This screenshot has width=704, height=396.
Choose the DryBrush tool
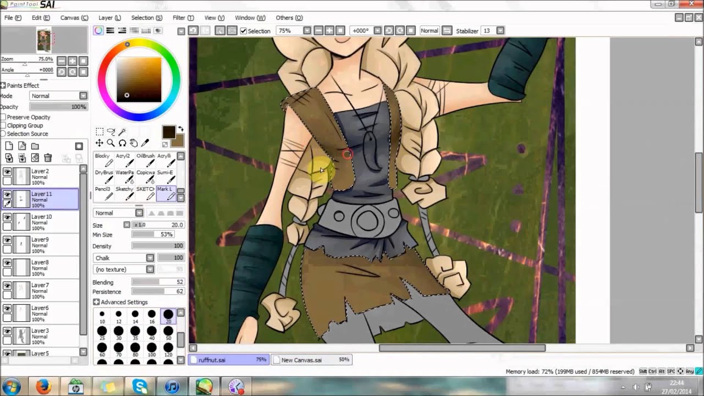(x=103, y=177)
